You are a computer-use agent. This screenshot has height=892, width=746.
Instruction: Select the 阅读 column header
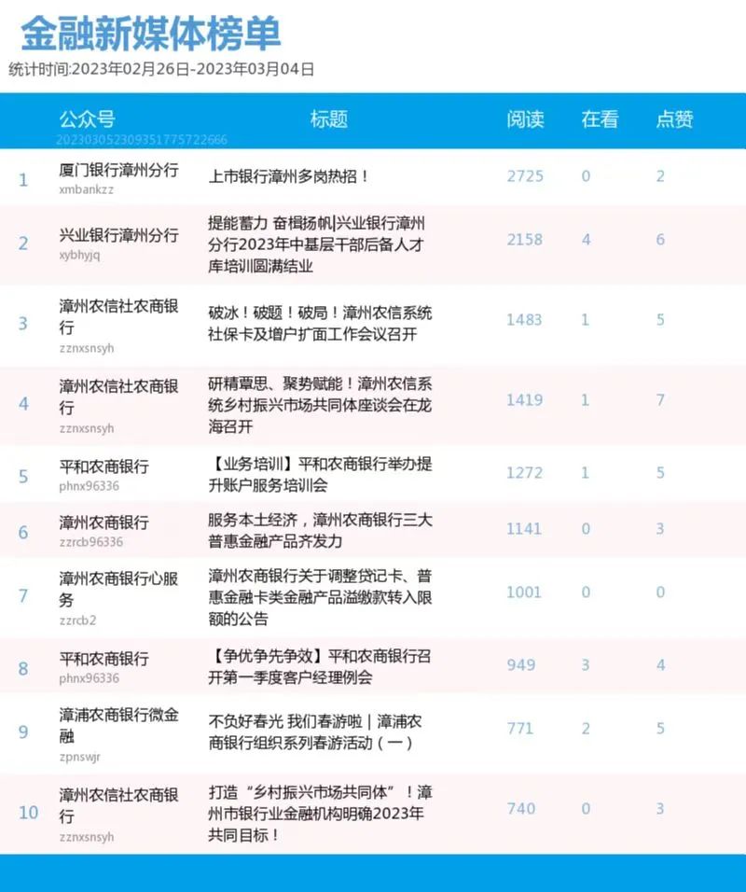(x=525, y=119)
